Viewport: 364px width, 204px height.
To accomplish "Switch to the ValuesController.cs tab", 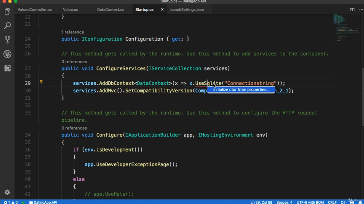I will coord(35,9).
